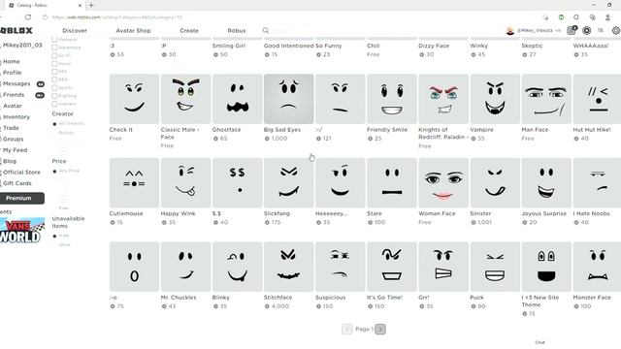This screenshot has width=621, height=349.
Task: Open a new browser tab with plus icon
Action: click(x=91, y=5)
